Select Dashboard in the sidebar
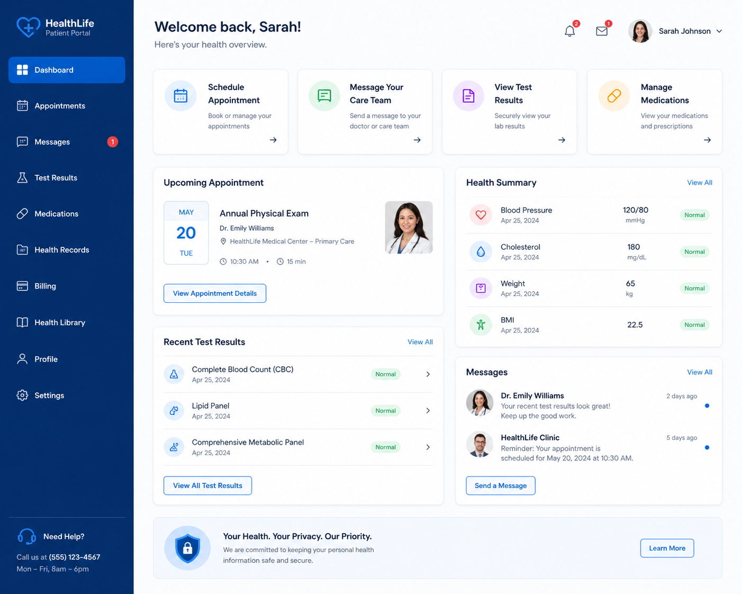 pyautogui.click(x=67, y=70)
